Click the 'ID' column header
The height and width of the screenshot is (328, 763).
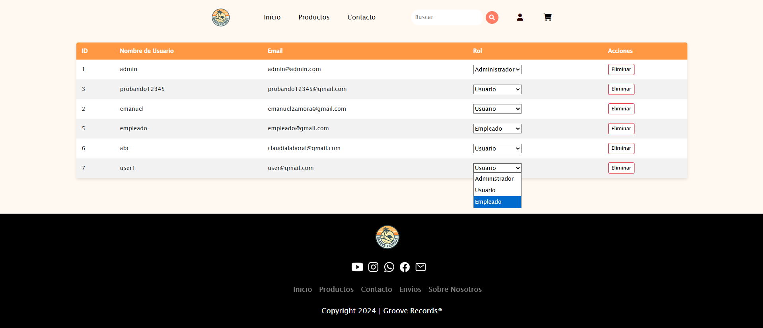(x=85, y=51)
